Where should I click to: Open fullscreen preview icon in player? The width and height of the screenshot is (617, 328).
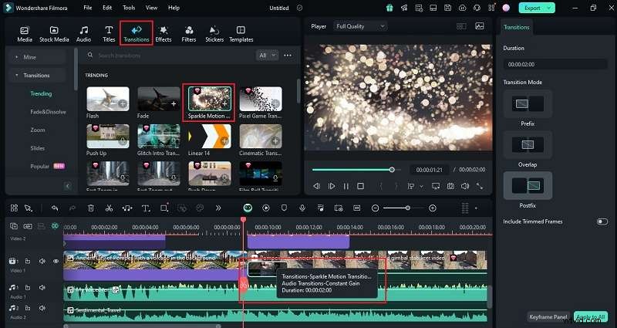480,186
